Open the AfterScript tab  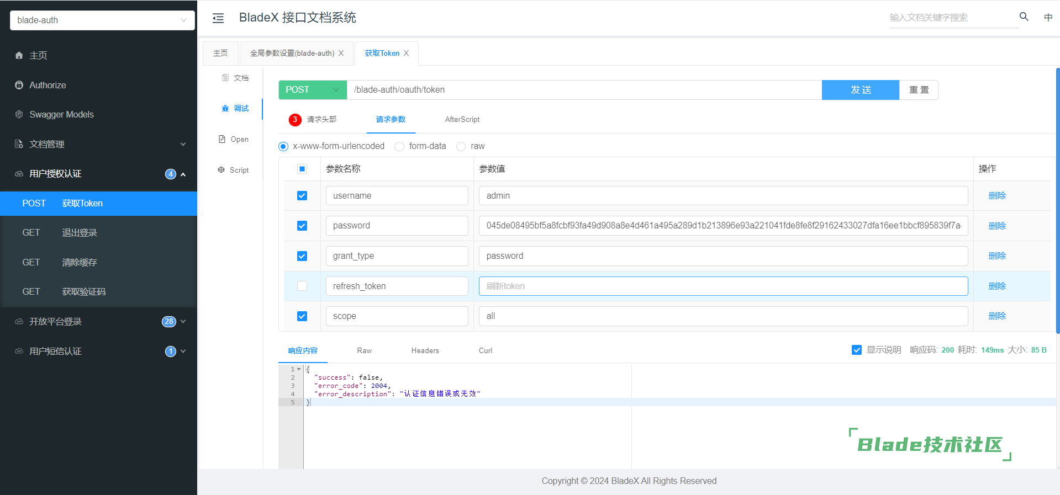coord(462,119)
